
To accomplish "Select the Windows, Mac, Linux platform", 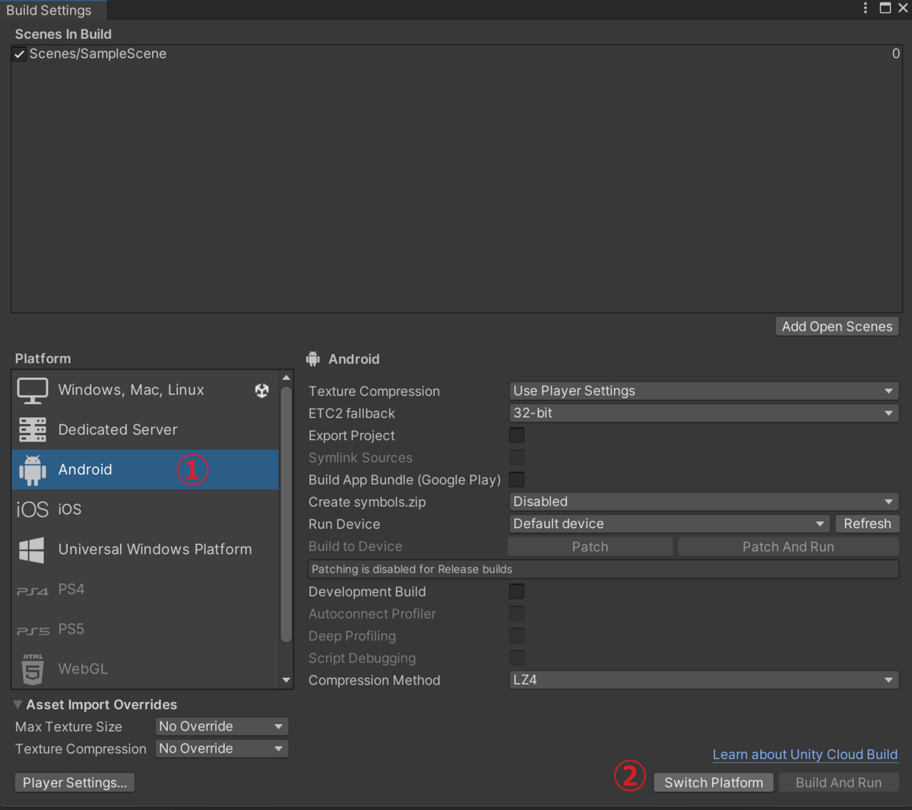I will (x=145, y=391).
